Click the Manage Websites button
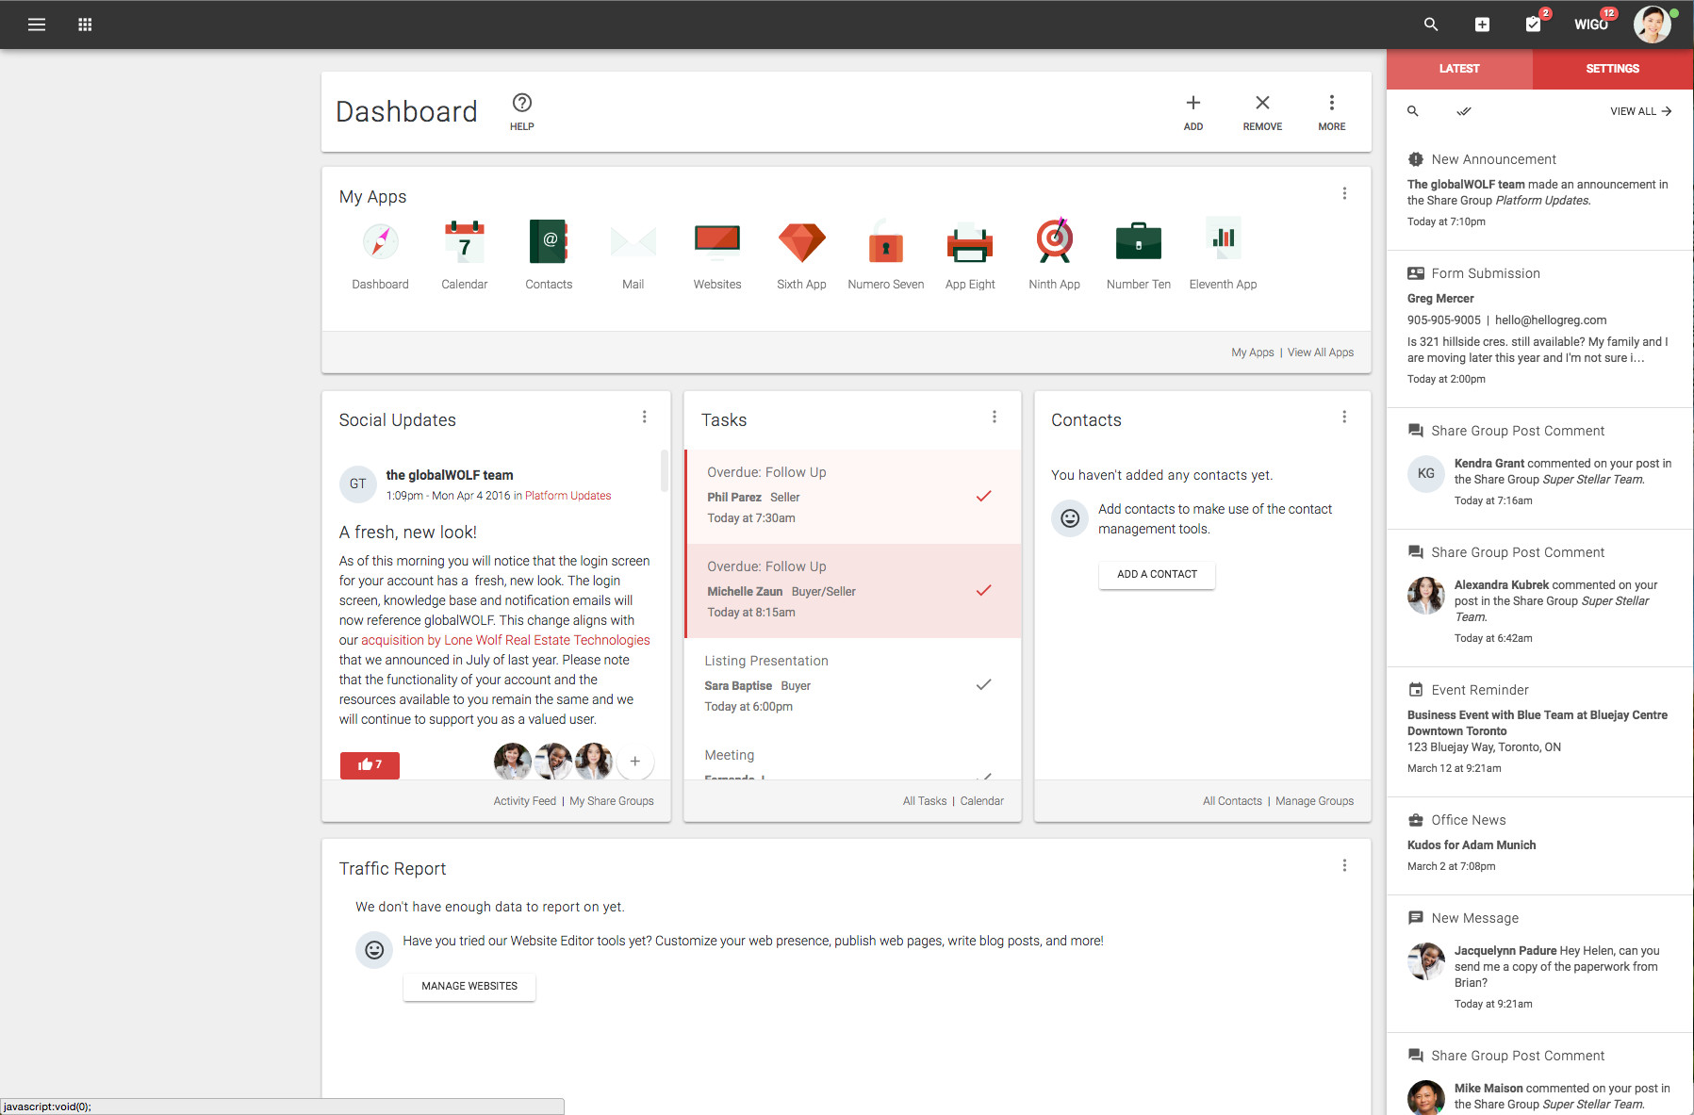Viewport: 1694px width, 1115px height. point(469,987)
